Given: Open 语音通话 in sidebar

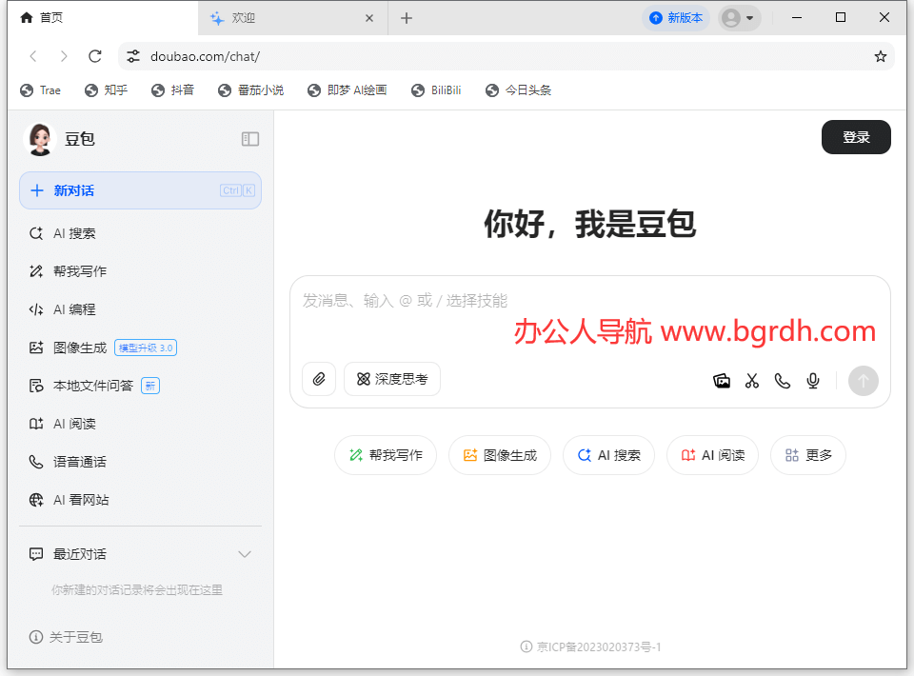Looking at the screenshot, I should [x=141, y=462].
